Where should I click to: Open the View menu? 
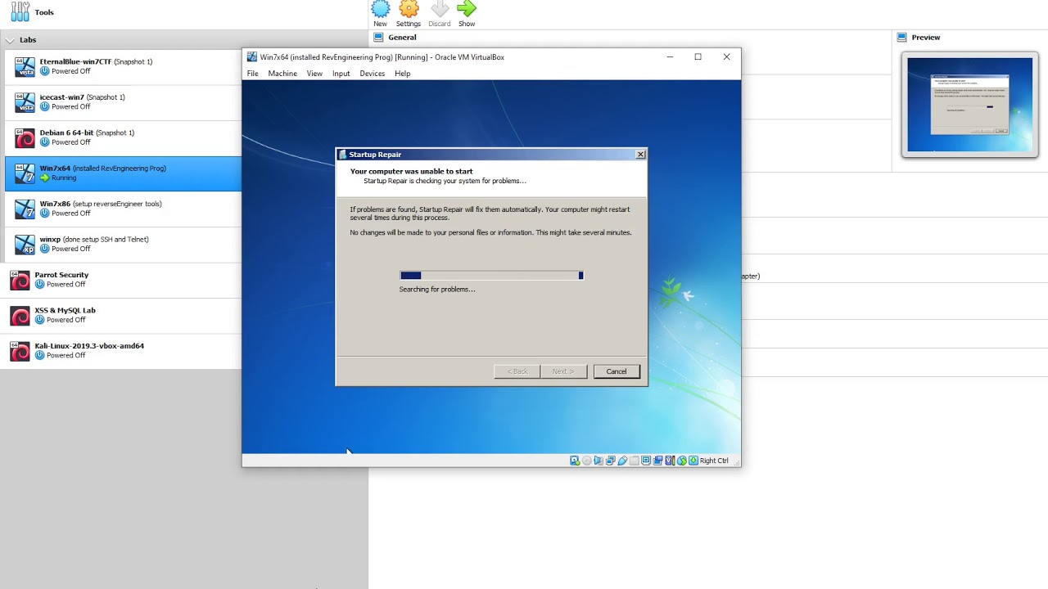pos(314,74)
